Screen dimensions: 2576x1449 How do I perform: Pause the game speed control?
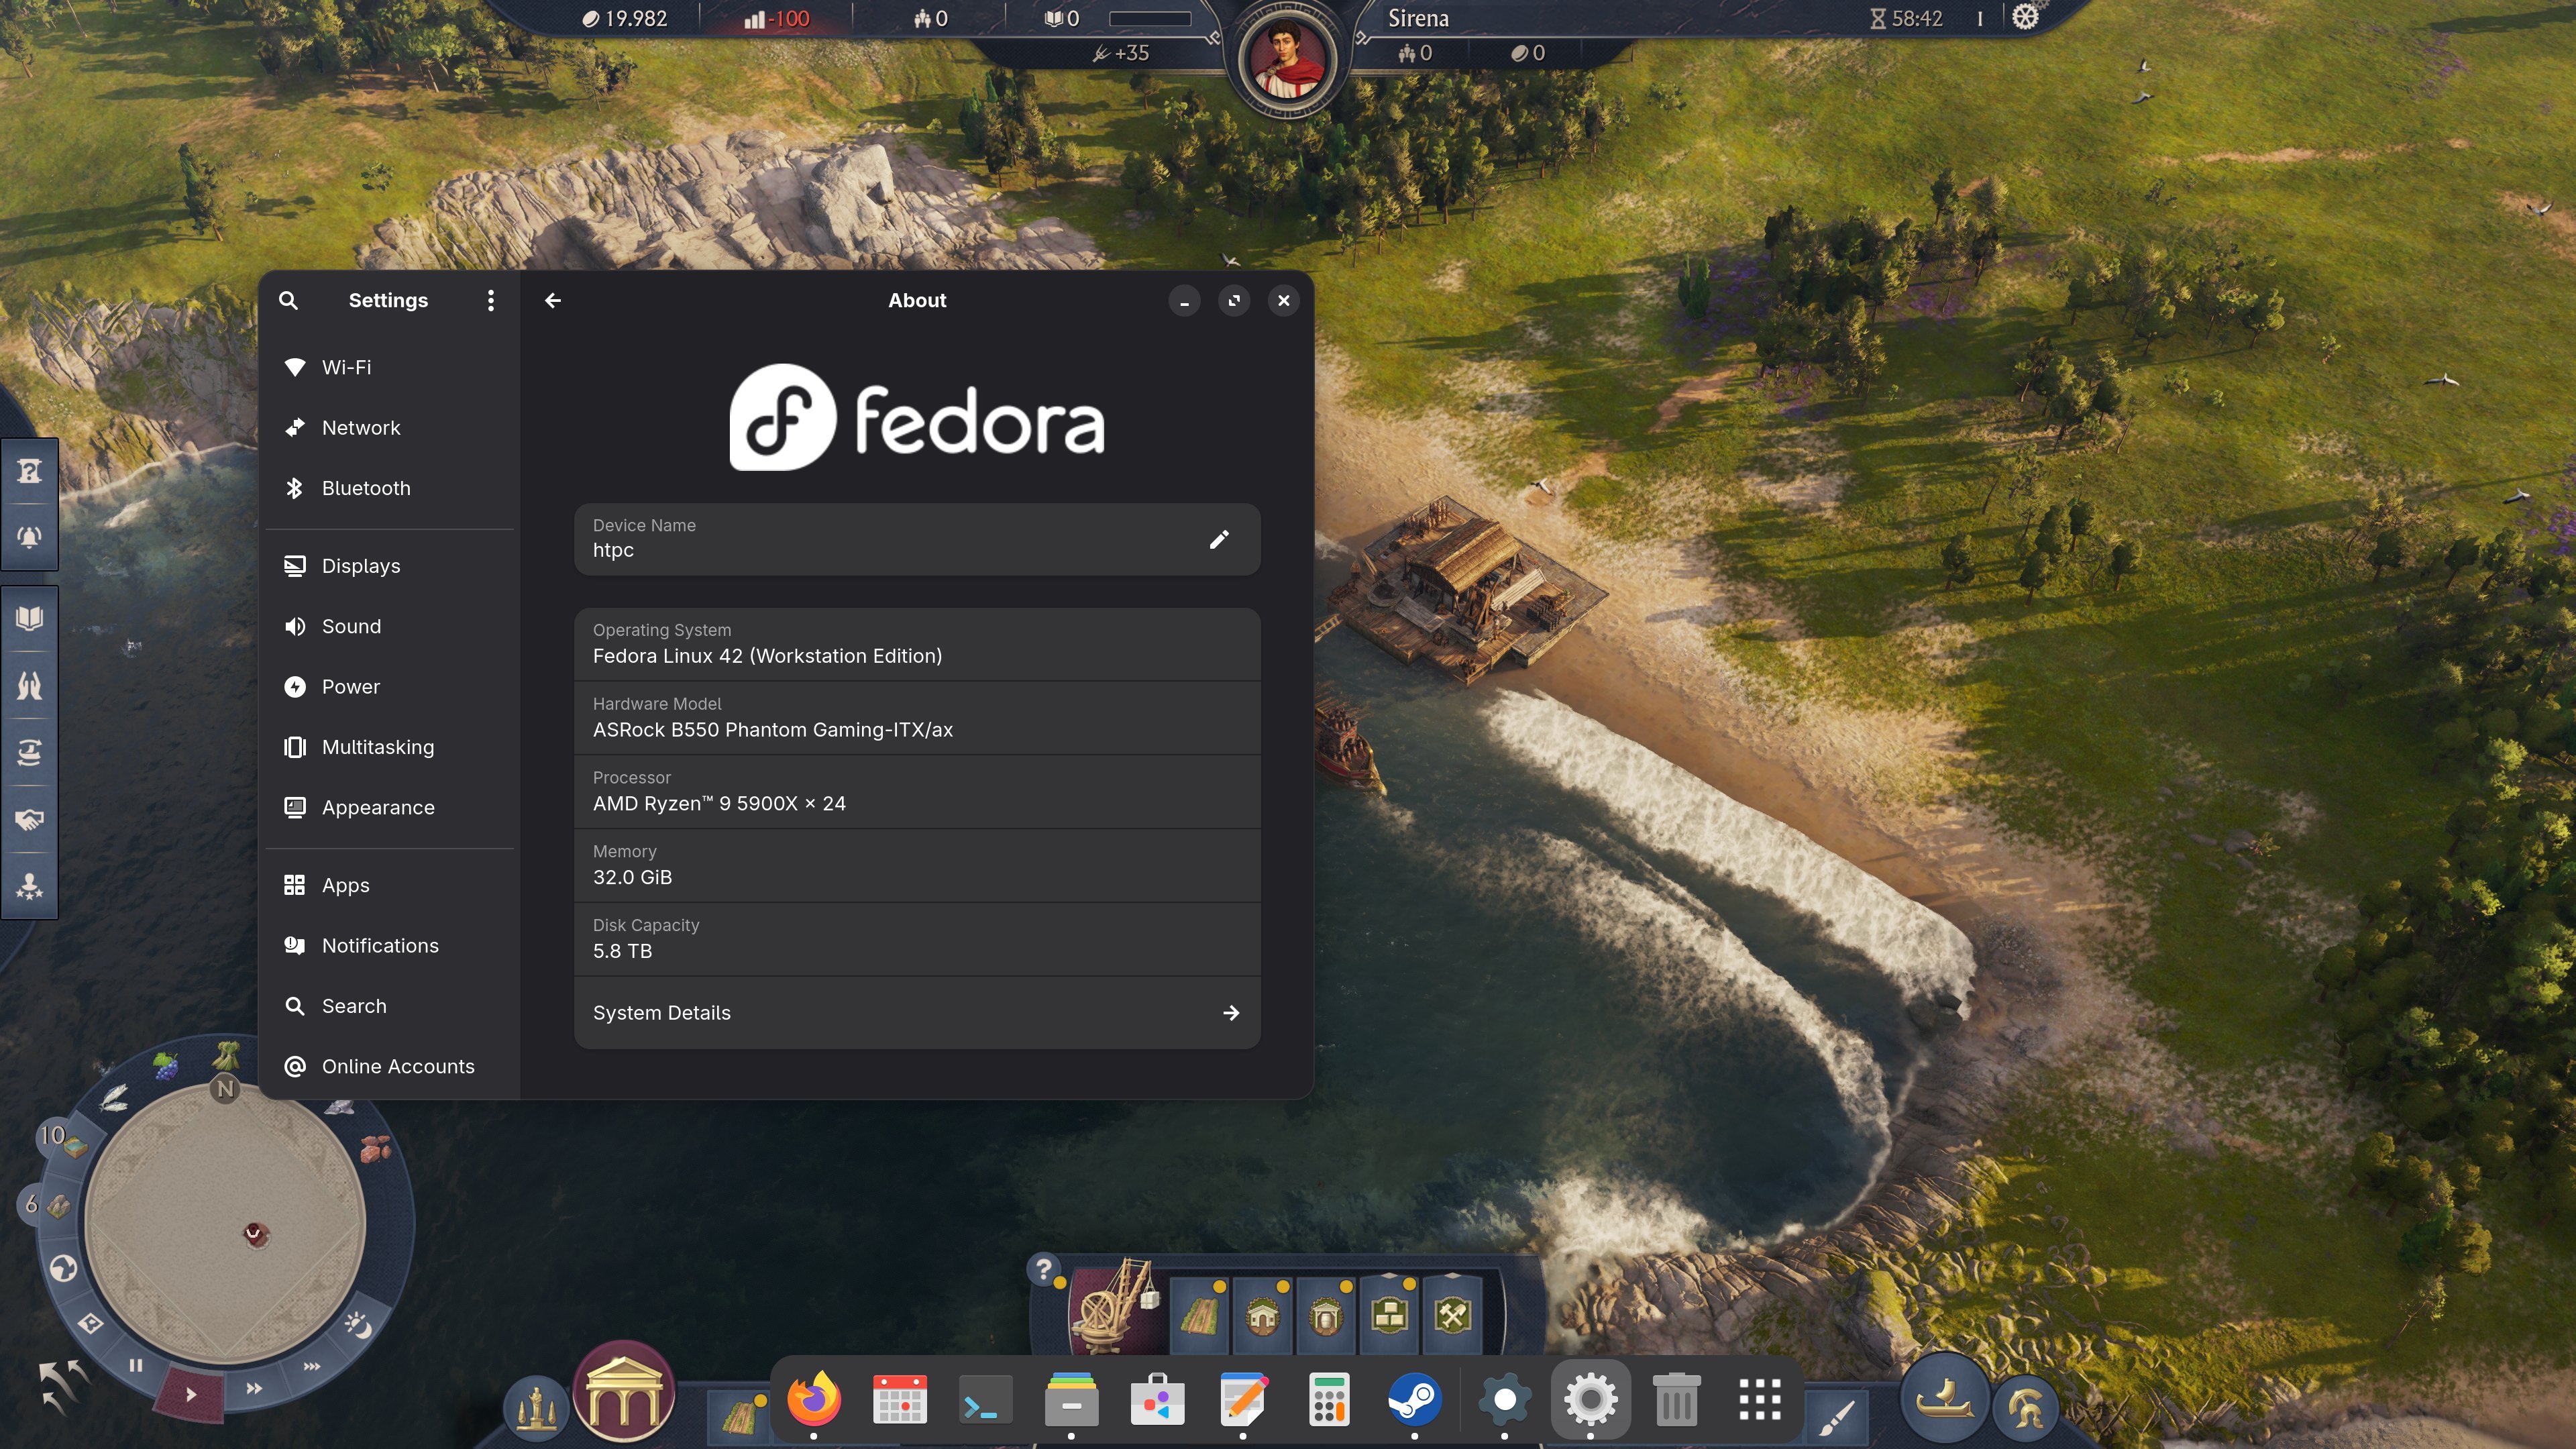click(136, 1365)
